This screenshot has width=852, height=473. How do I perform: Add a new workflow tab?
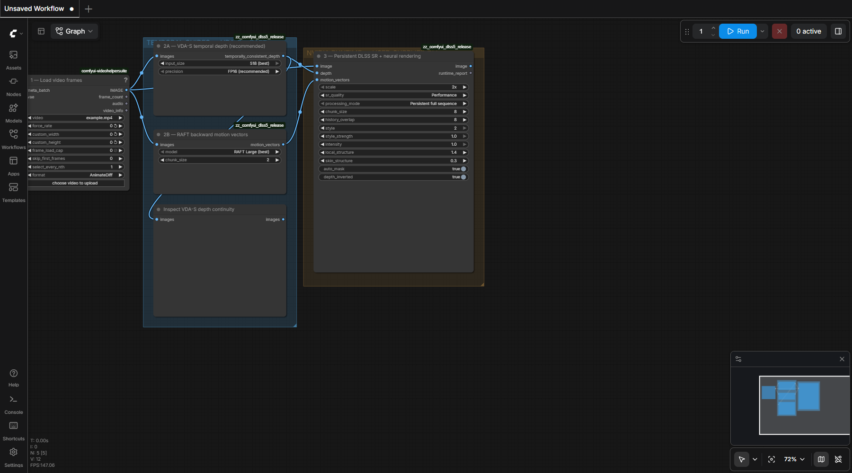click(x=89, y=9)
